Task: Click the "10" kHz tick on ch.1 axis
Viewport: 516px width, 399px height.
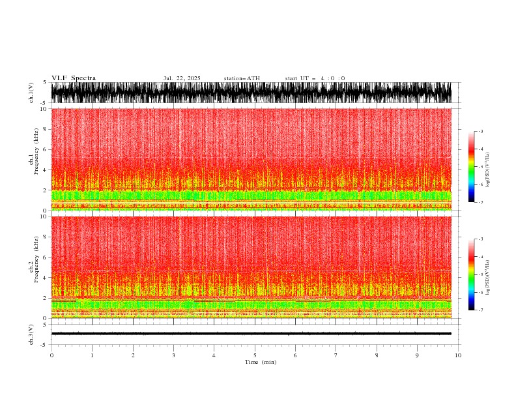Action: 43,109
